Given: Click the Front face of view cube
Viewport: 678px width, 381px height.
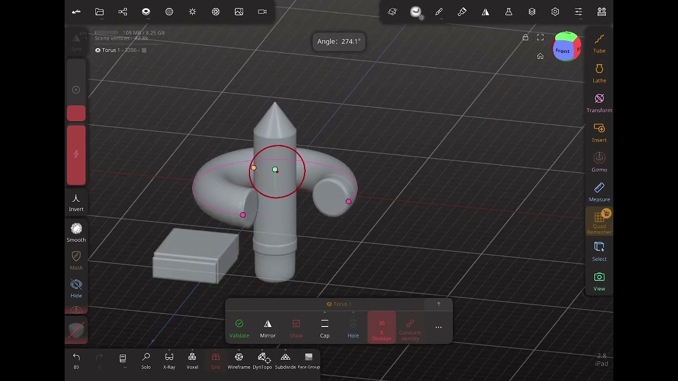Looking at the screenshot, I should click(563, 51).
